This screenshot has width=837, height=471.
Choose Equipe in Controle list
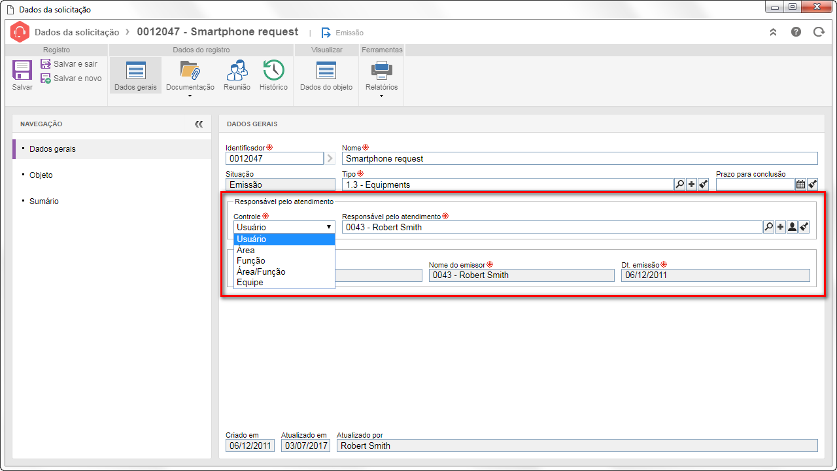click(x=284, y=283)
